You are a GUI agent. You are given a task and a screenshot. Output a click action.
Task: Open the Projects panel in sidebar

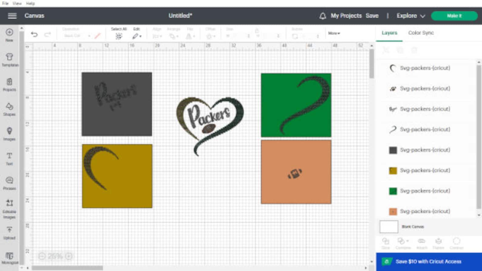[9, 85]
